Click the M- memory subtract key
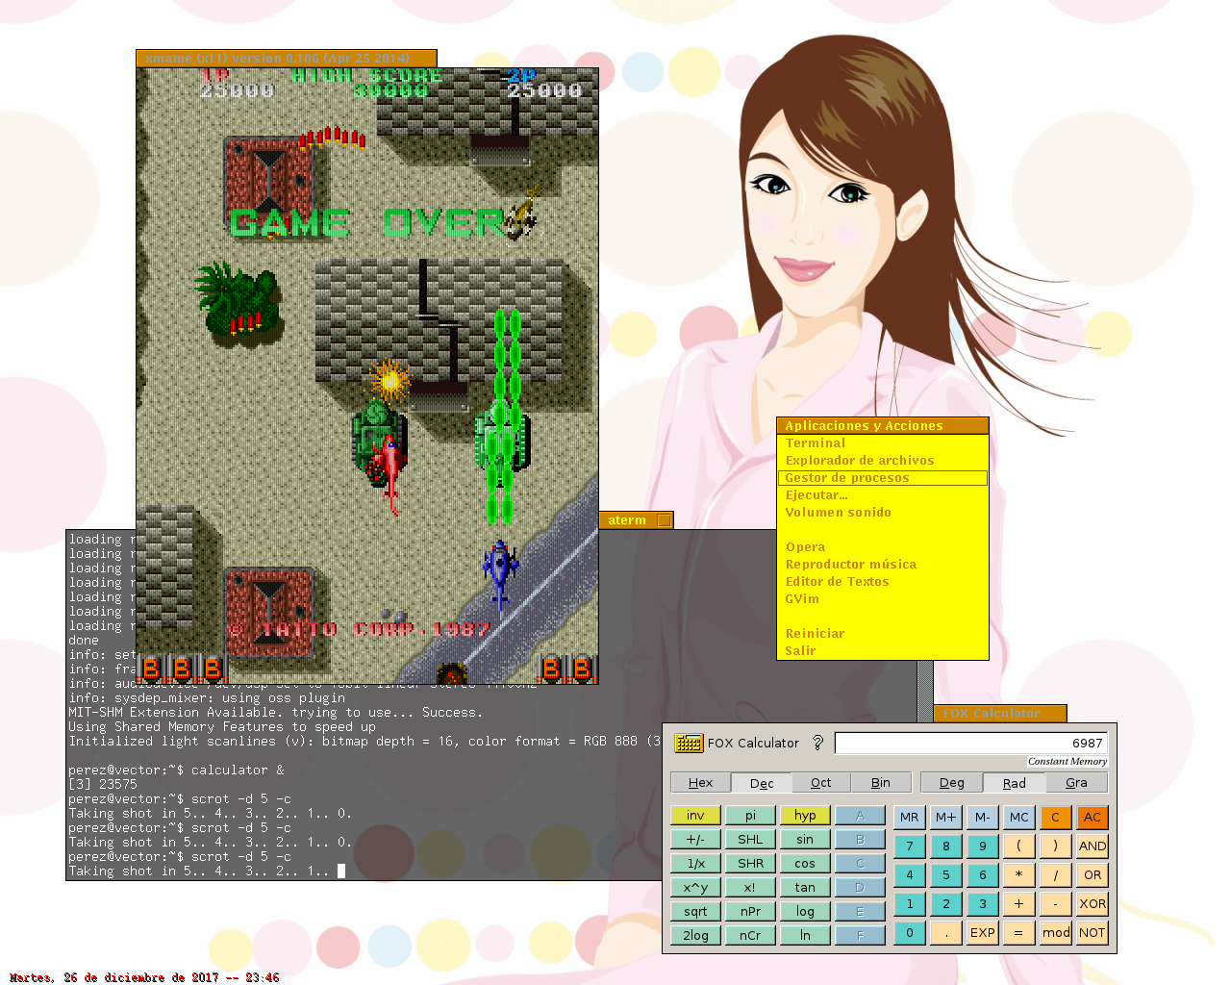Screen dimensions: 1231x985 983,818
